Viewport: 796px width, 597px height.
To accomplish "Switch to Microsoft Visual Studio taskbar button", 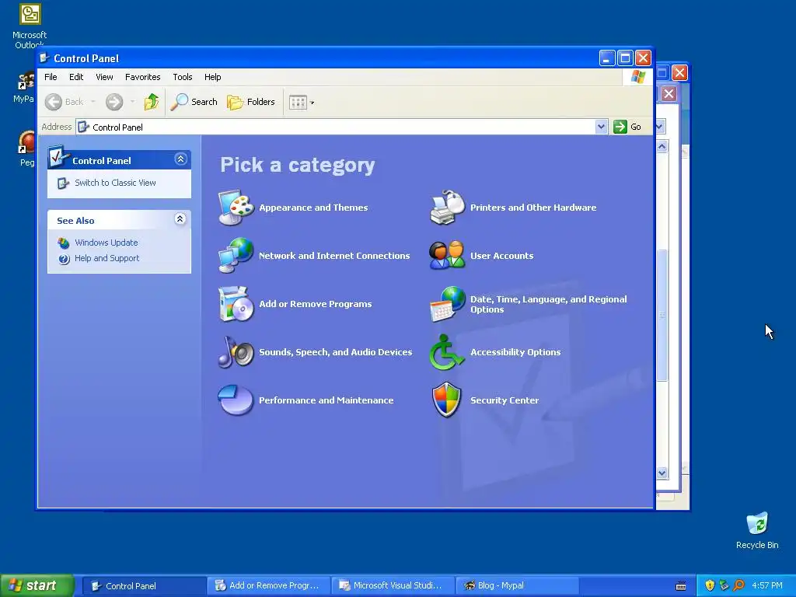I will point(393,586).
